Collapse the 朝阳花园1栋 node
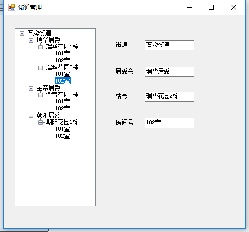Image resolution: width=249 pixels, height=232 pixels. coord(40,122)
